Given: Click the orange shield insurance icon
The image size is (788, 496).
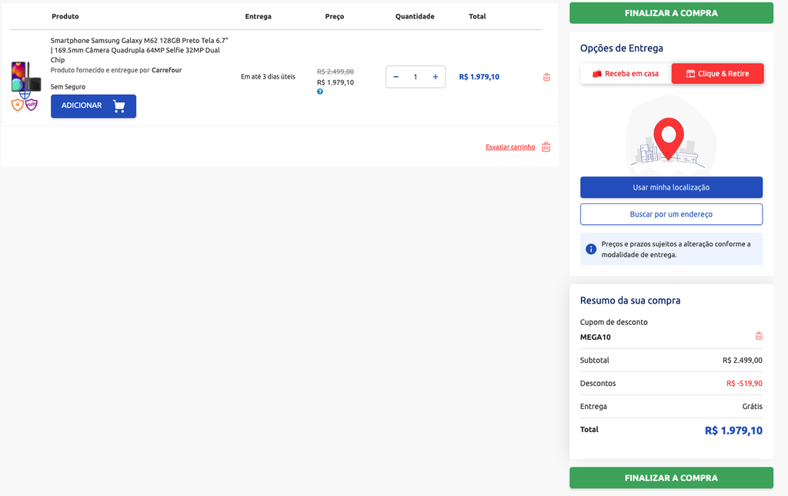Looking at the screenshot, I should [18, 105].
